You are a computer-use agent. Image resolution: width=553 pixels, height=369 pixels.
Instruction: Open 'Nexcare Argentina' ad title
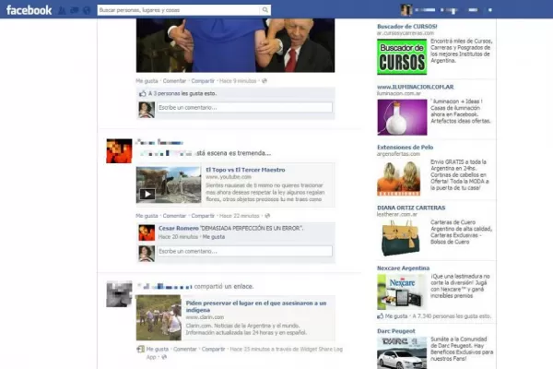(403, 268)
